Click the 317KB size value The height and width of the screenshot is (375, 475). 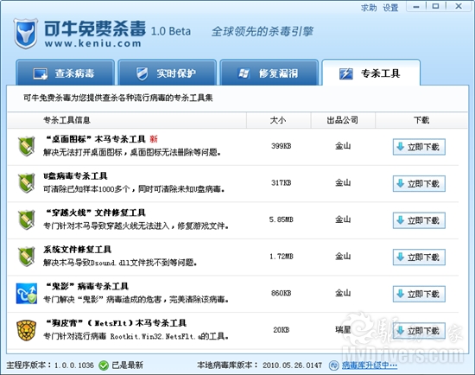pos(282,183)
